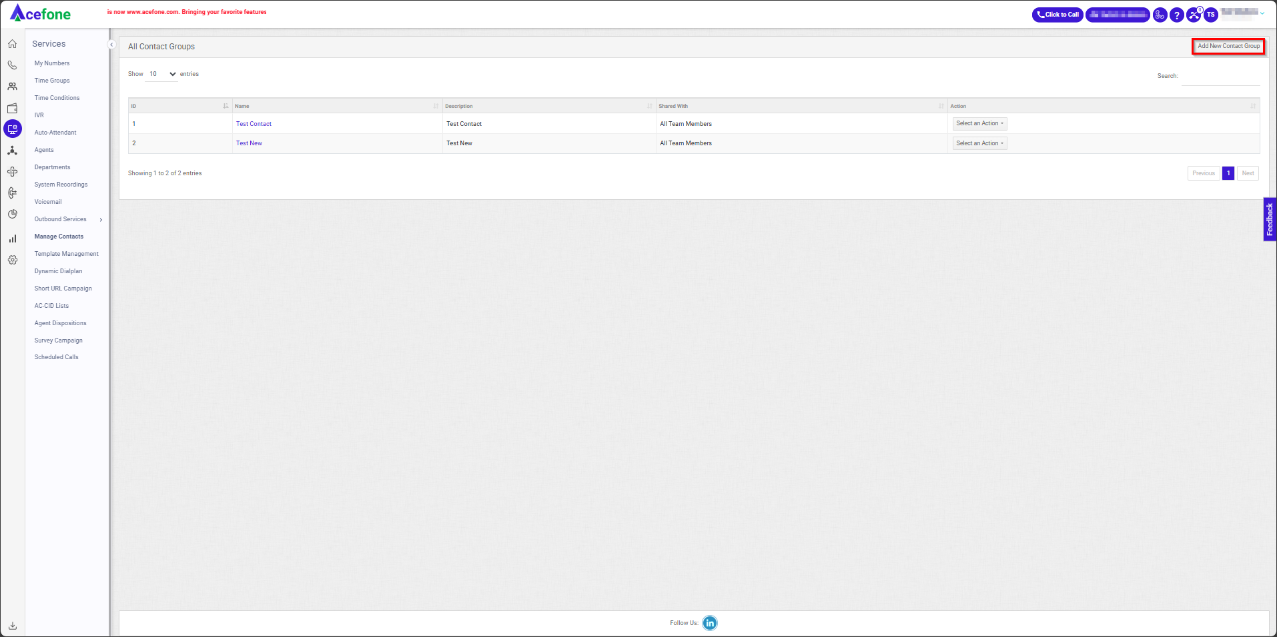
Task: Open IVR in the Services menu
Action: (39, 115)
